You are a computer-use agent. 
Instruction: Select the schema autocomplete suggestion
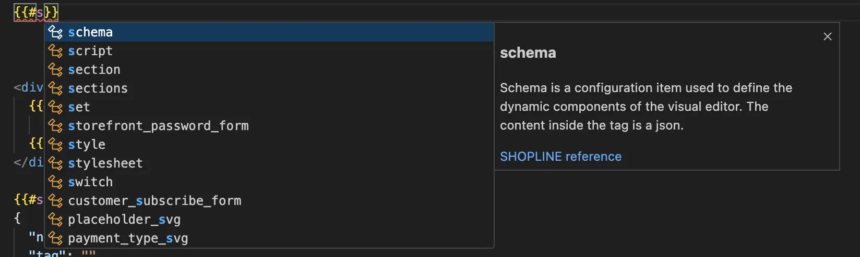pyautogui.click(x=90, y=32)
